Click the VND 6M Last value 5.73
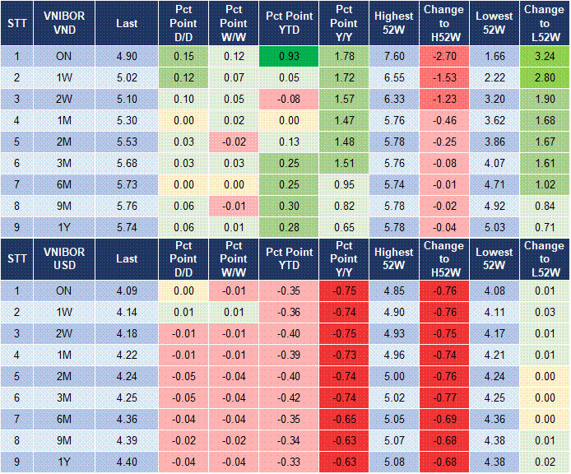 [x=127, y=186]
